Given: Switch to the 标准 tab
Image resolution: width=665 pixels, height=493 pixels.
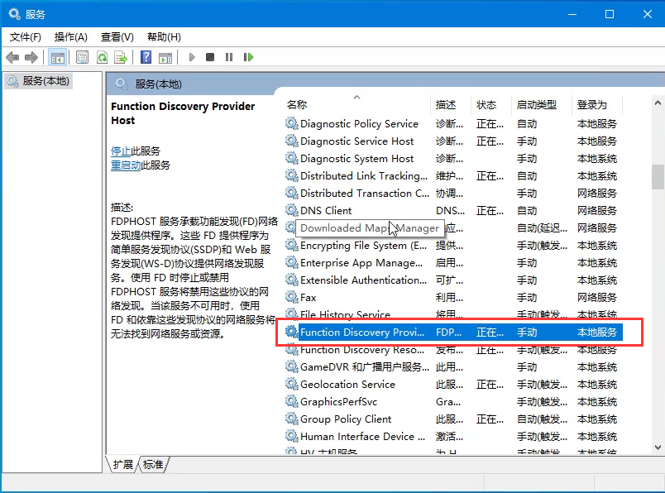Looking at the screenshot, I should [x=153, y=464].
